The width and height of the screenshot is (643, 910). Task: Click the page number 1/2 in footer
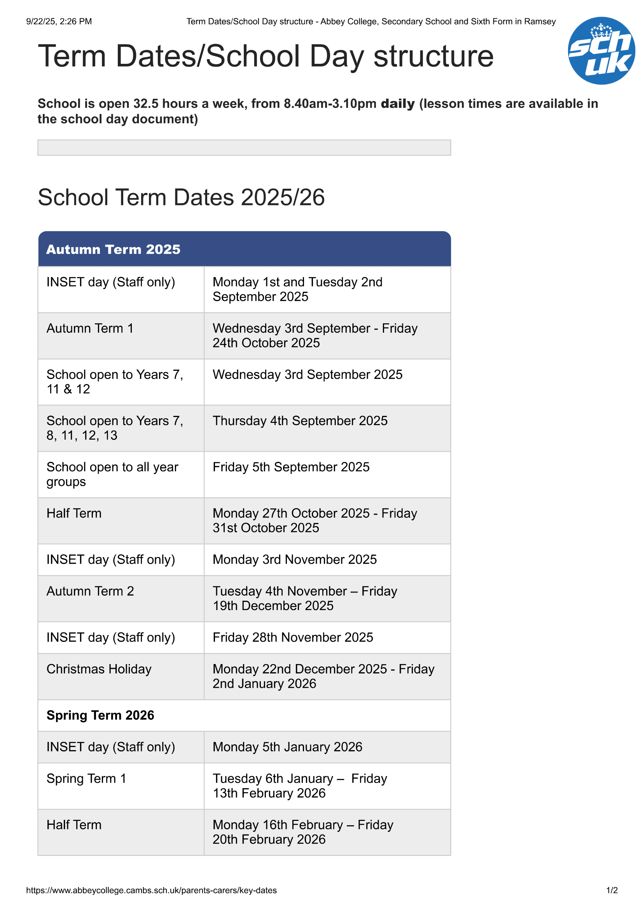612,890
